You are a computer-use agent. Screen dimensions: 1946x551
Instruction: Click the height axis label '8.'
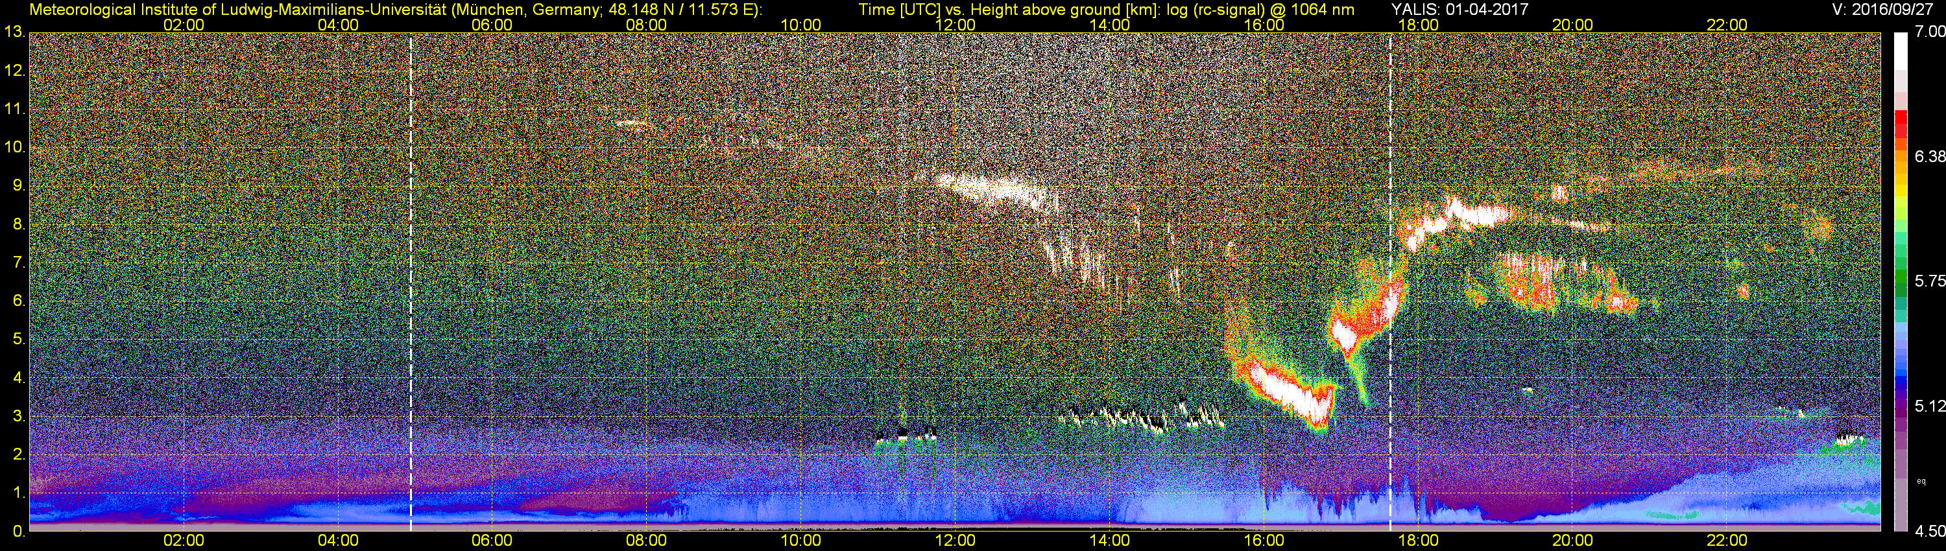tap(19, 224)
